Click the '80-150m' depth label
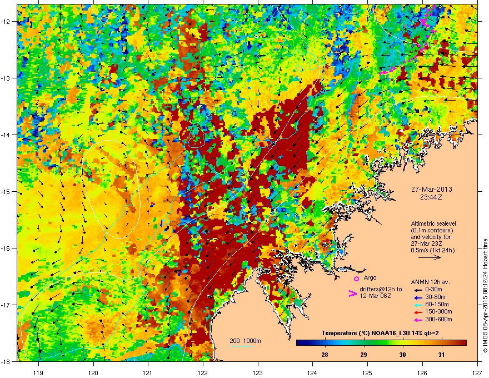Screen dimensions: 489x378 pyautogui.click(x=437, y=304)
